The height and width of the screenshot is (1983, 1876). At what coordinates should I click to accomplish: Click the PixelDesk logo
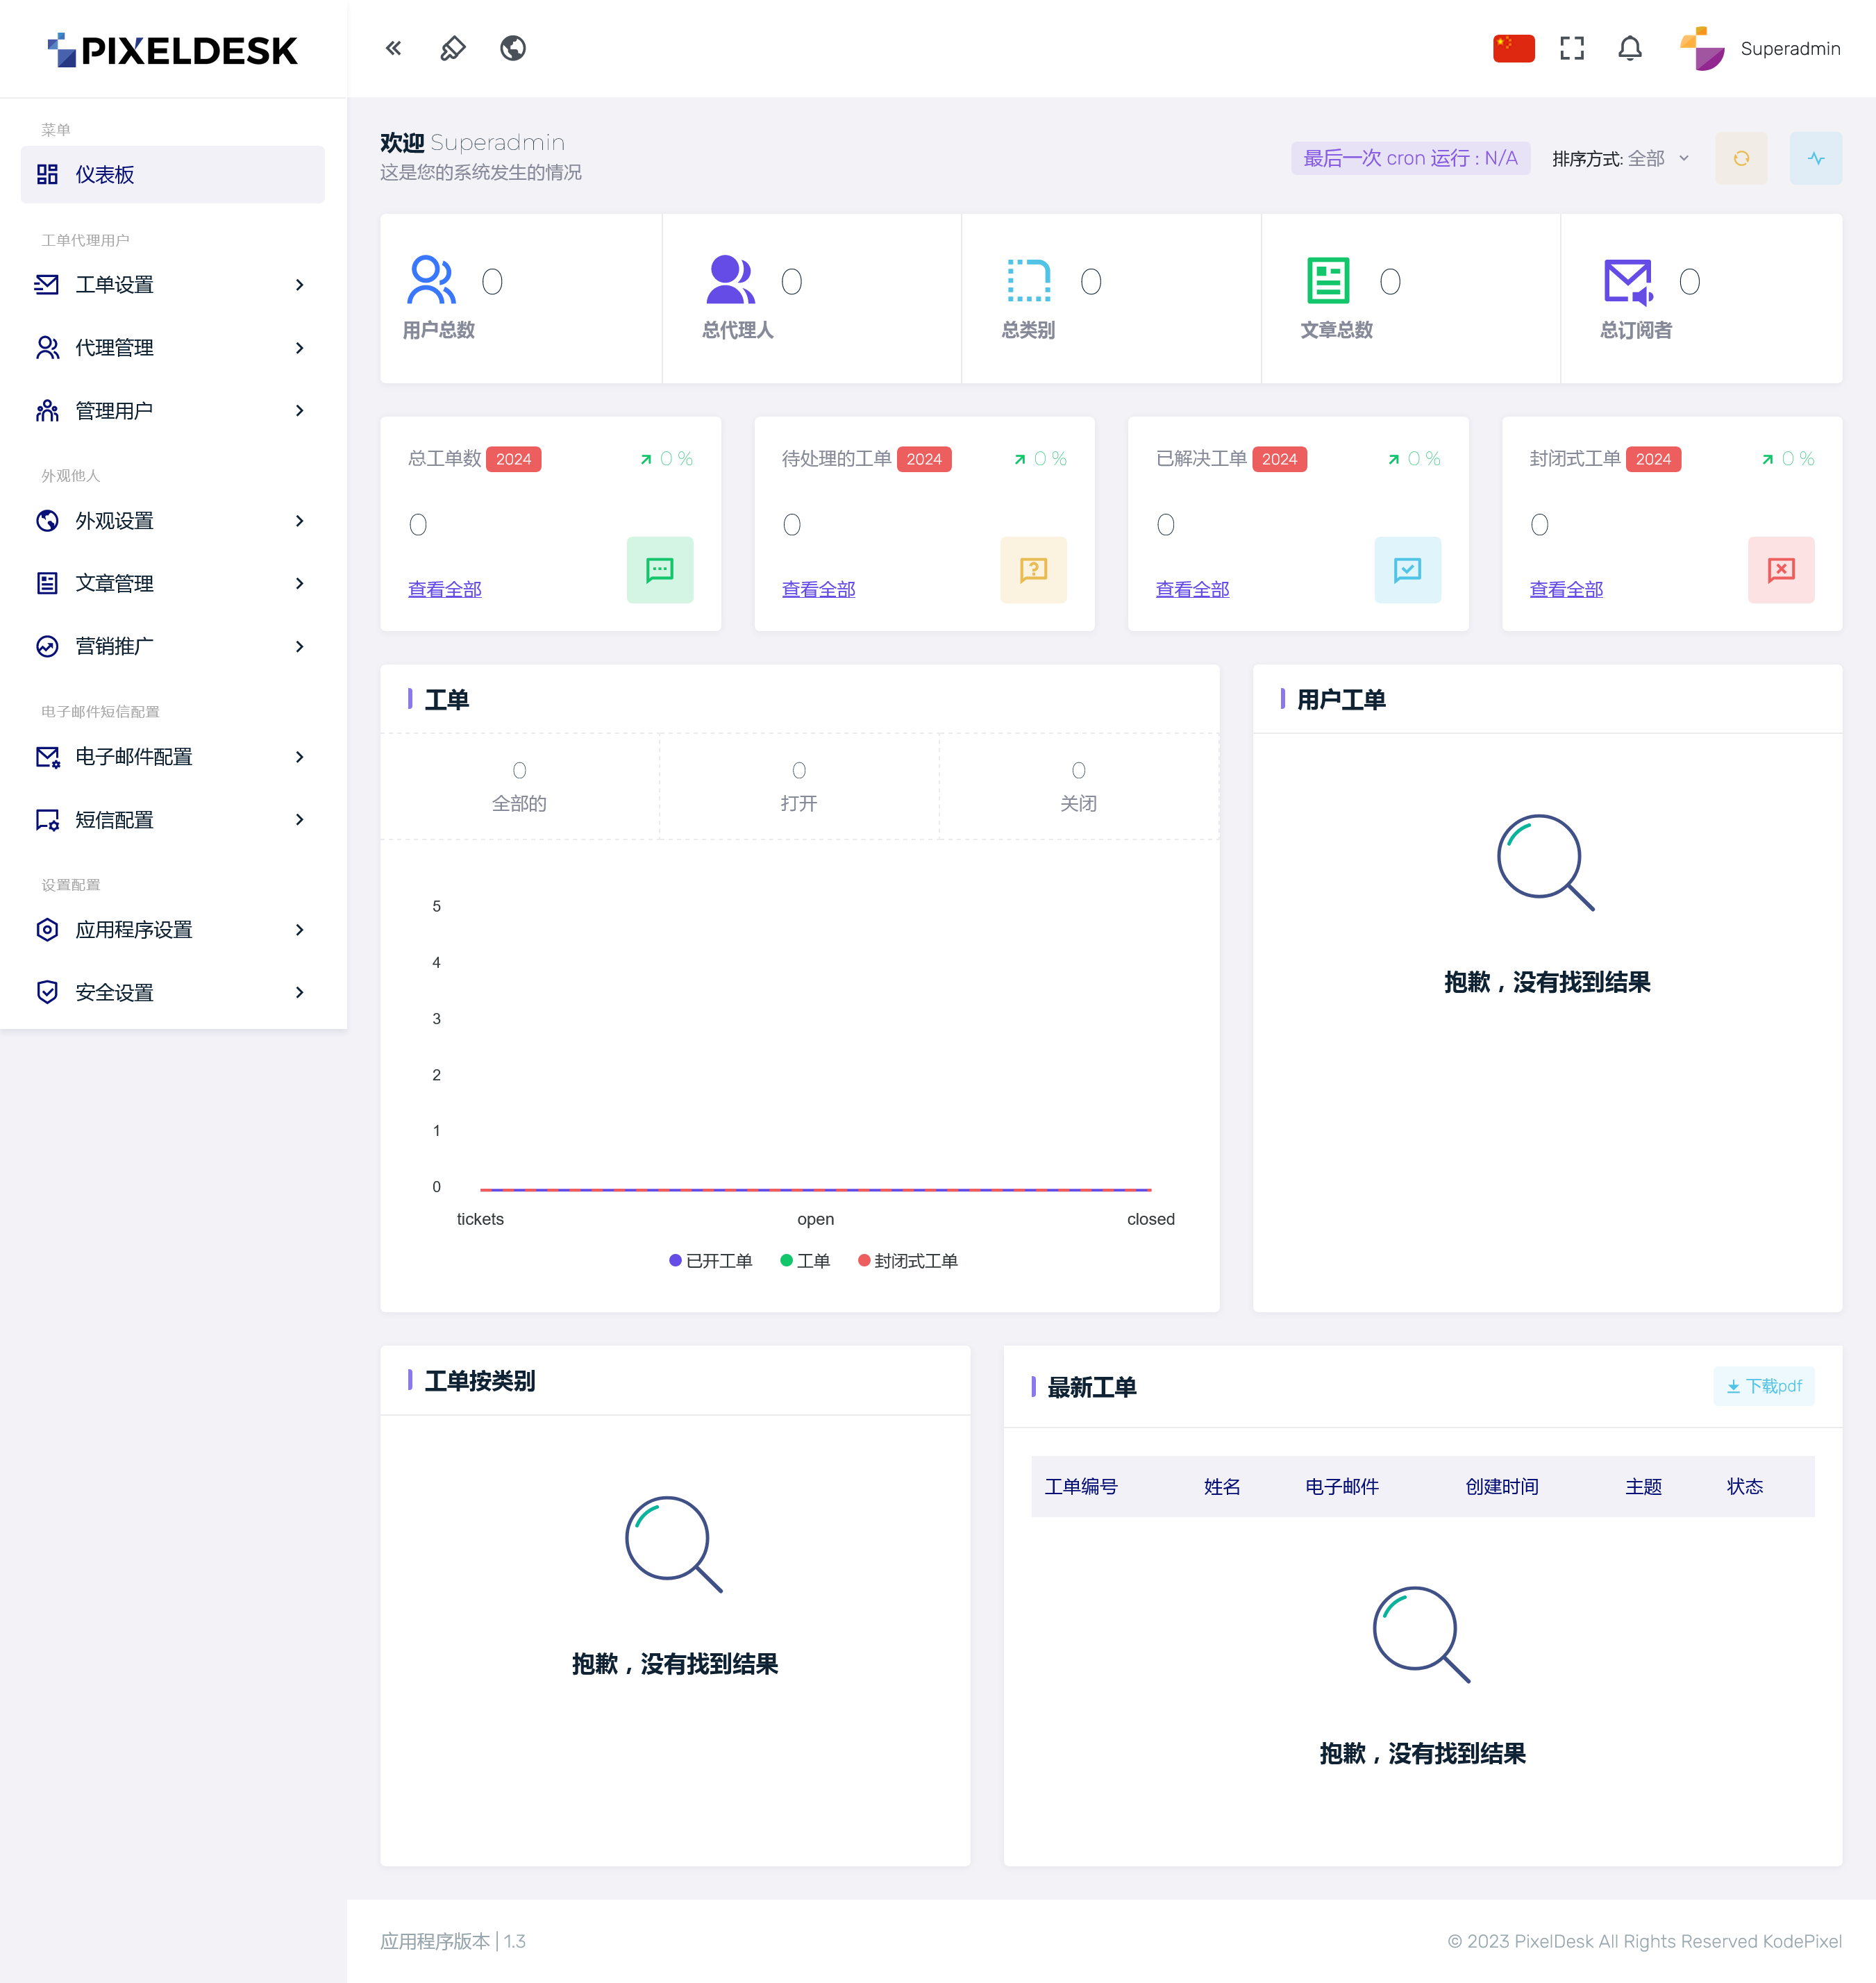point(172,50)
